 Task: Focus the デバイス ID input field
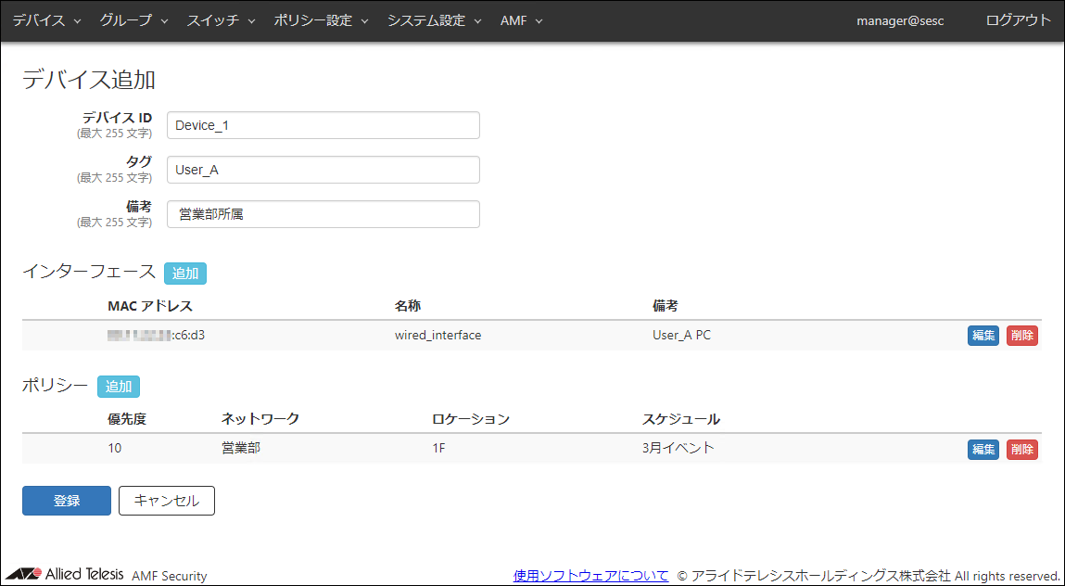[323, 125]
